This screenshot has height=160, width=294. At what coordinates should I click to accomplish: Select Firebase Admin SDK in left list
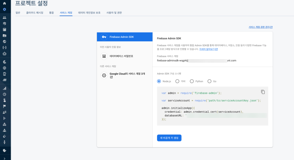tap(125, 37)
